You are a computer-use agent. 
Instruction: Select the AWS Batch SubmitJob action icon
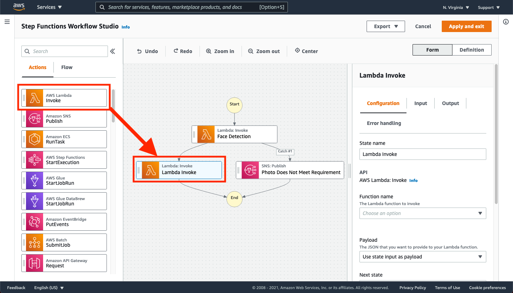click(35, 242)
